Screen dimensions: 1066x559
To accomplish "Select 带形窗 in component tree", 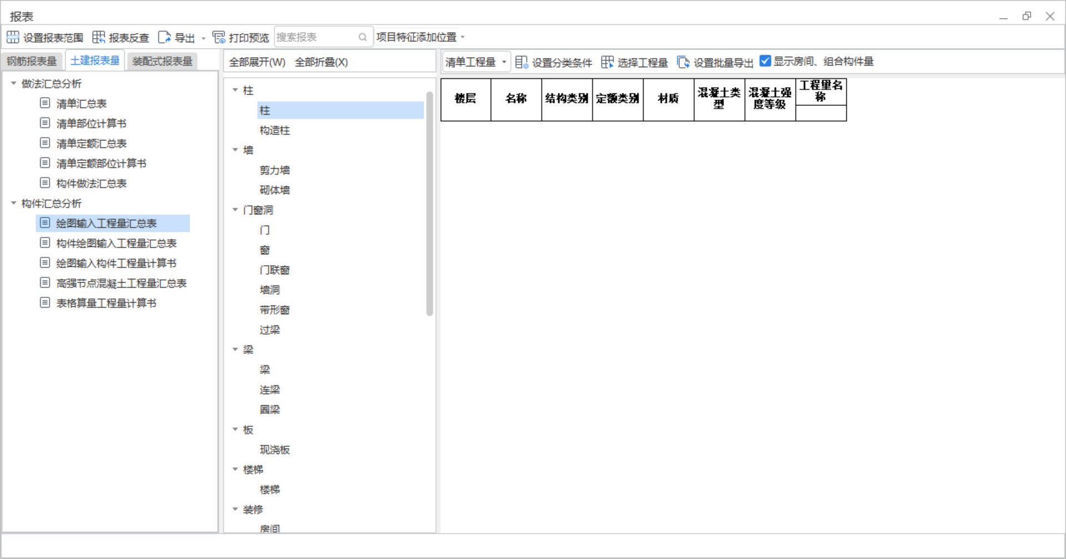I will click(x=275, y=310).
